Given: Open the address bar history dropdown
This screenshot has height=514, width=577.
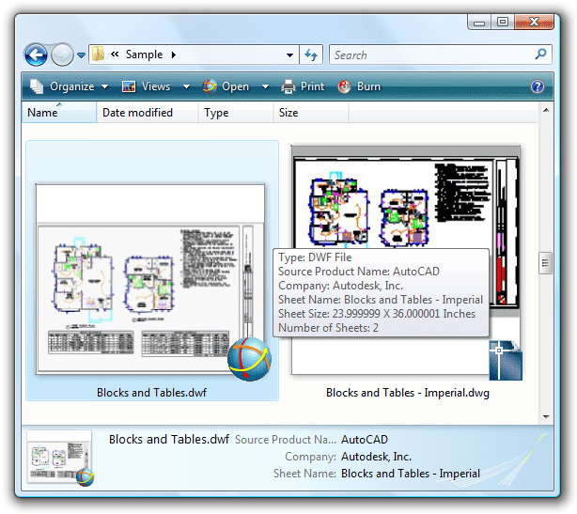Looking at the screenshot, I should tap(290, 55).
